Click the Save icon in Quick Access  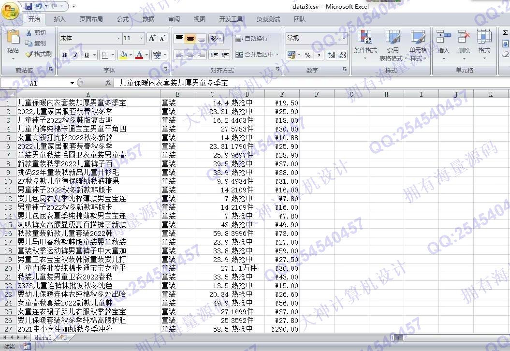[x=29, y=6]
